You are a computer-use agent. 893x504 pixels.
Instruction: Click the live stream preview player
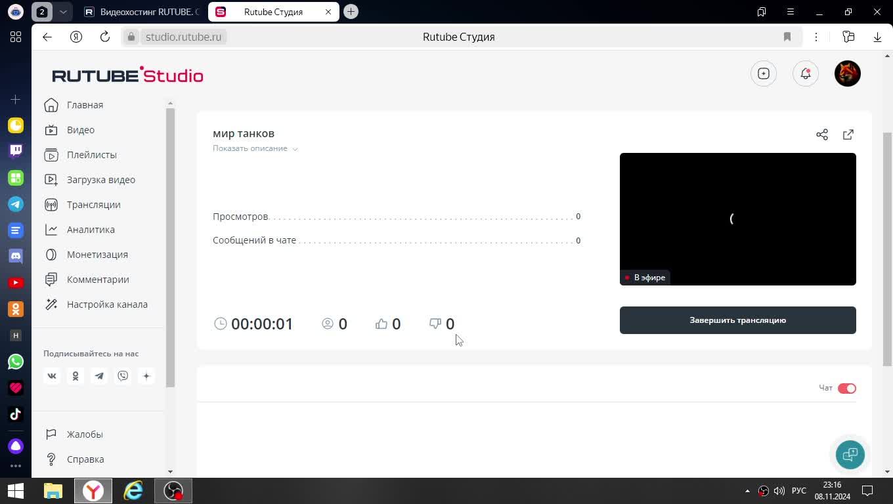coord(738,219)
